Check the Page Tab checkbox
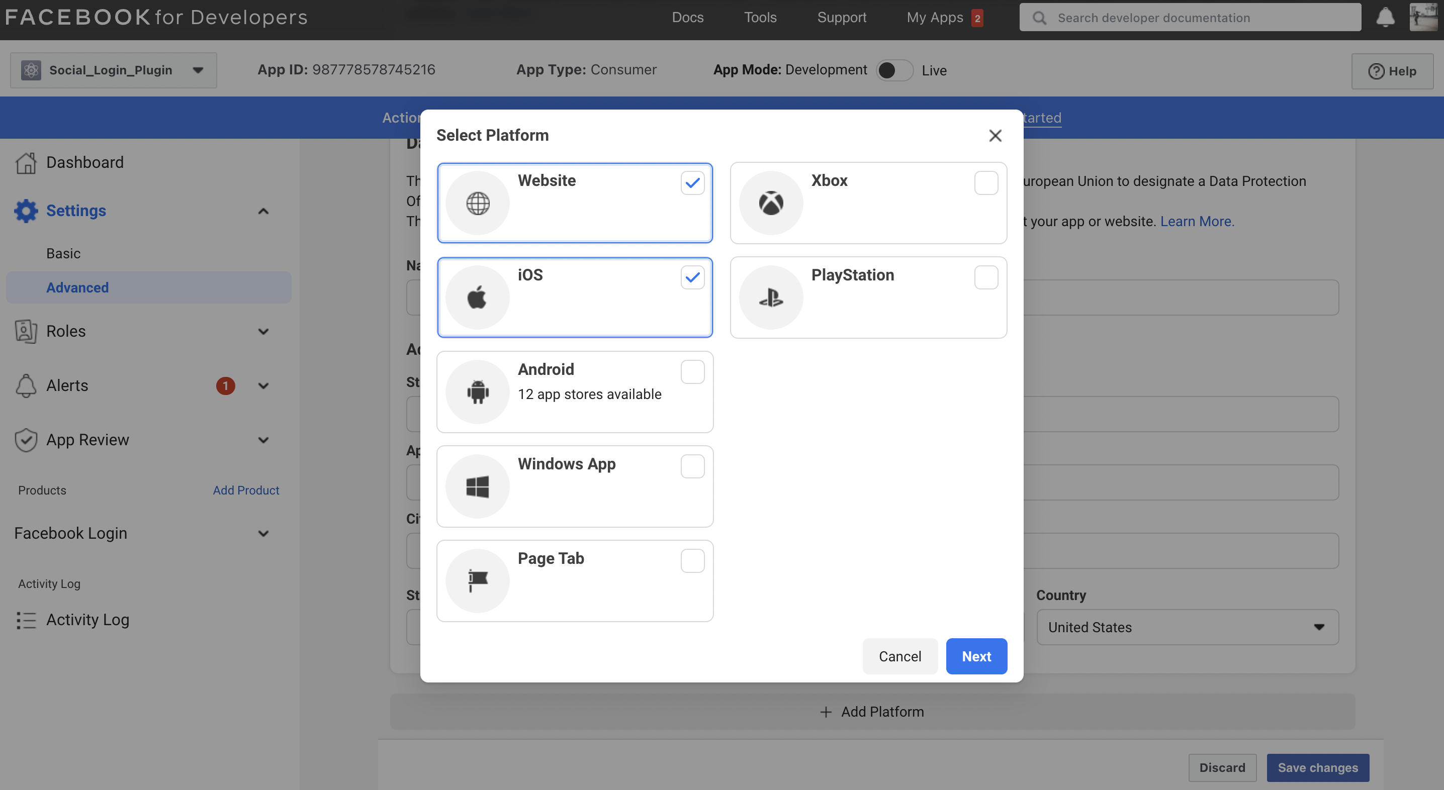Image resolution: width=1444 pixels, height=790 pixels. pos(692,561)
